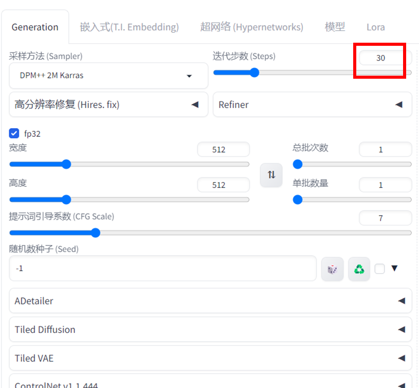Click the Seed input field

pyautogui.click(x=163, y=268)
